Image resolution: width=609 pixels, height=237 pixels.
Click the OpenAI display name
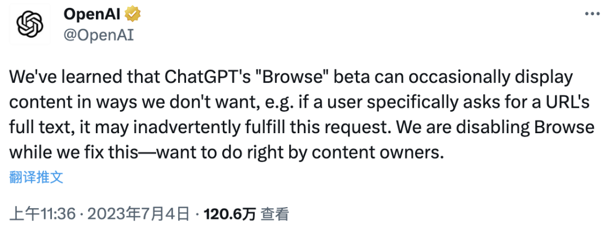[92, 15]
